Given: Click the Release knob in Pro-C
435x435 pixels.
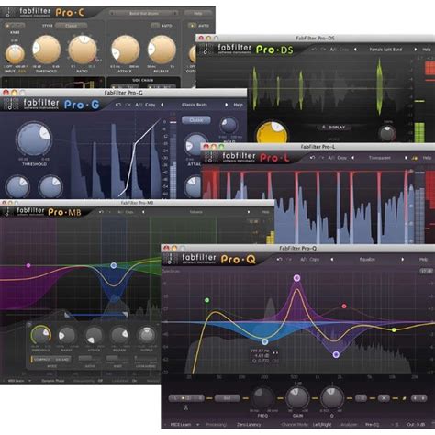Looking at the screenshot, I should [162, 50].
